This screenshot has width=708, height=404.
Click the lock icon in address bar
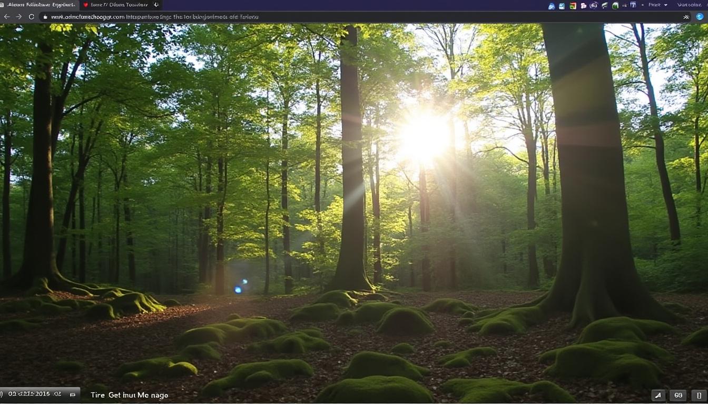pos(45,17)
